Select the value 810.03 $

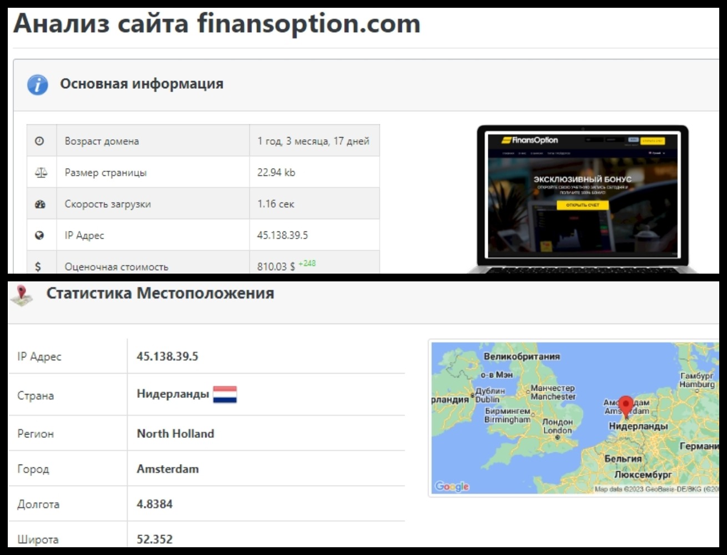[x=276, y=266]
